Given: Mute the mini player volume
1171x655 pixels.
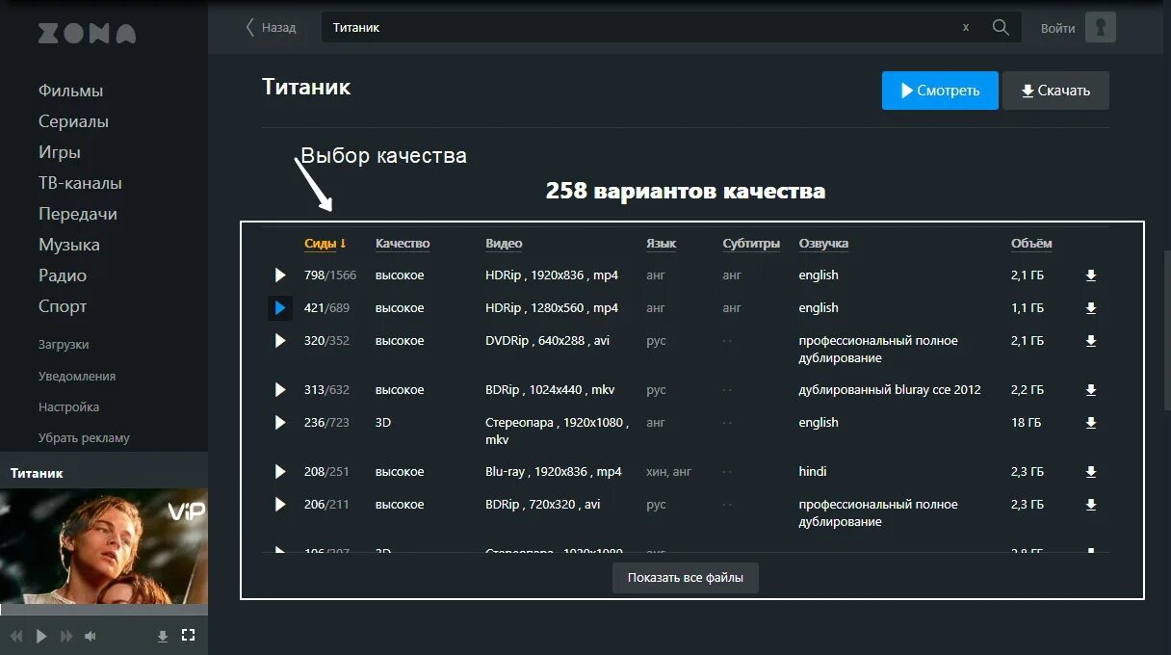Looking at the screenshot, I should 91,636.
